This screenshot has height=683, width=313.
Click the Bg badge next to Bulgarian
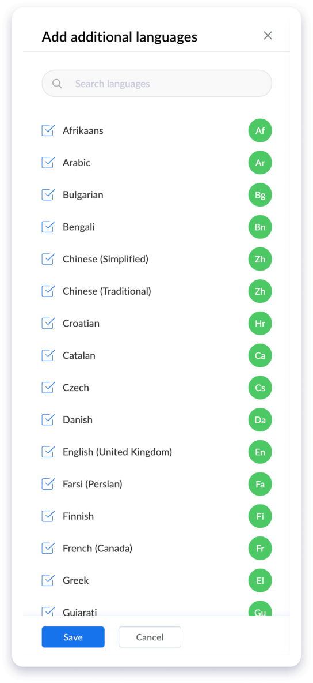[260, 195]
